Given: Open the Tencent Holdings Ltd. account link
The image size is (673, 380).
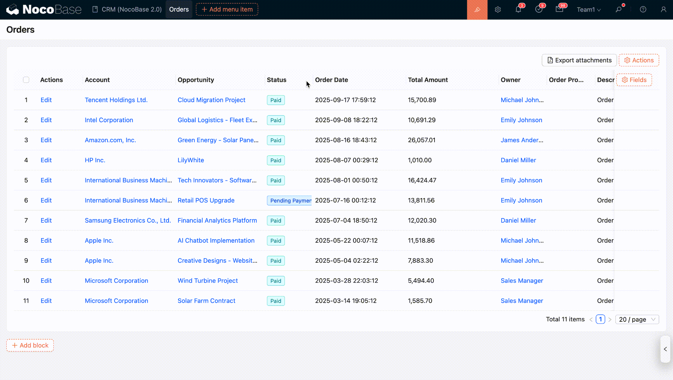Looking at the screenshot, I should pos(116,100).
